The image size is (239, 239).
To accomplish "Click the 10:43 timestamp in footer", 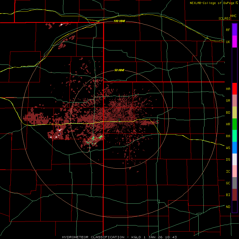I will click(x=171, y=237).
